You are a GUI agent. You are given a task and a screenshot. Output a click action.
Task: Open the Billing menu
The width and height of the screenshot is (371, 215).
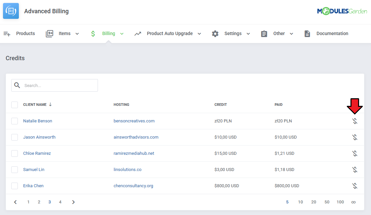tap(109, 33)
